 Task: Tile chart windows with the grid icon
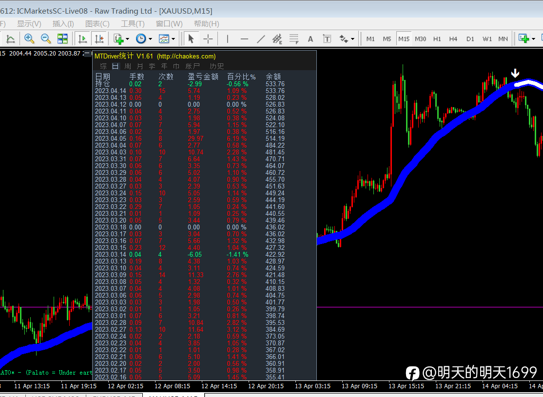pos(63,39)
